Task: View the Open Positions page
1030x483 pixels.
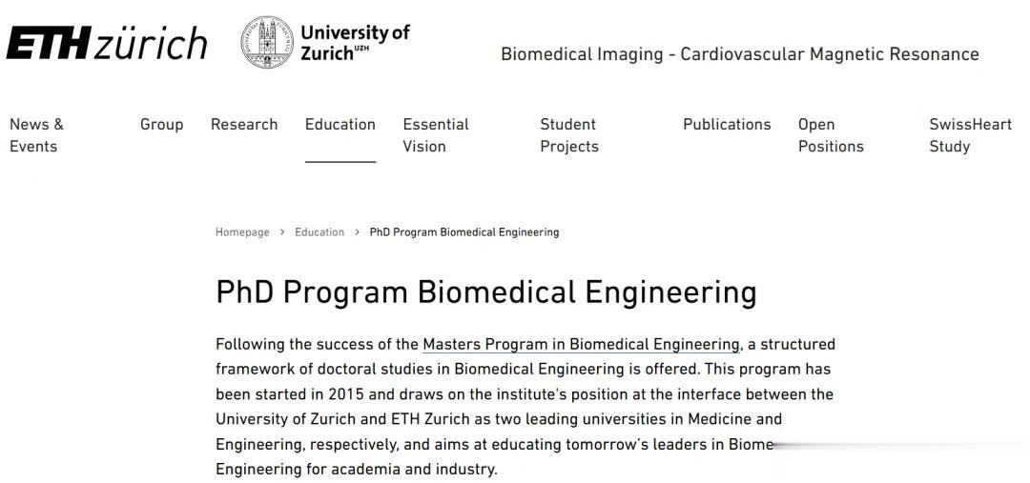Action: pyautogui.click(x=831, y=135)
